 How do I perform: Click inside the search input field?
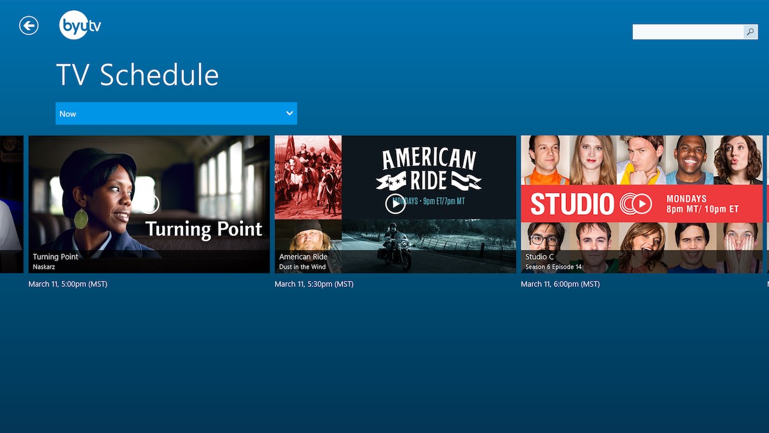point(688,32)
